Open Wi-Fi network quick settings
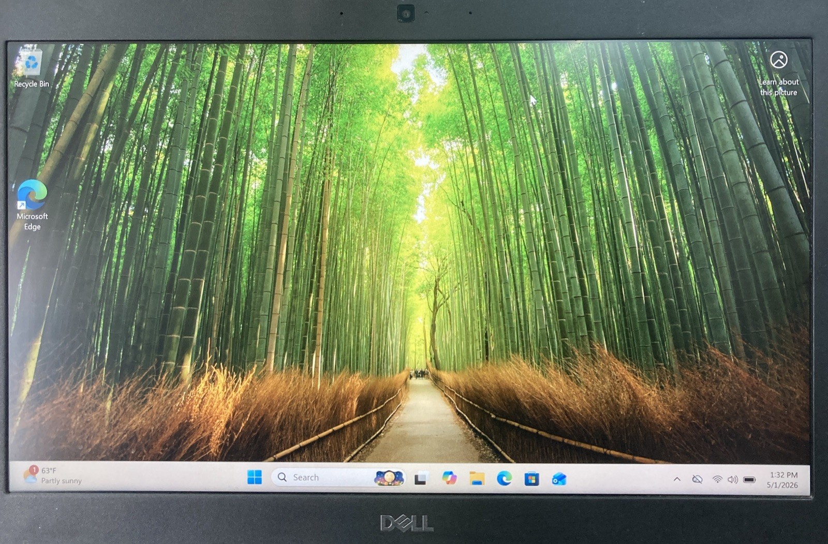This screenshot has height=544, width=828. tap(717, 480)
